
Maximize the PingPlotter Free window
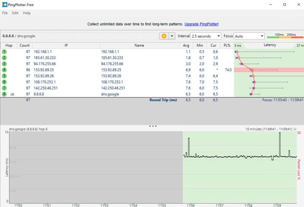click(x=284, y=5)
